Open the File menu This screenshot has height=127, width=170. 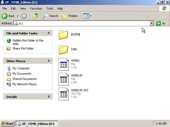5,8
